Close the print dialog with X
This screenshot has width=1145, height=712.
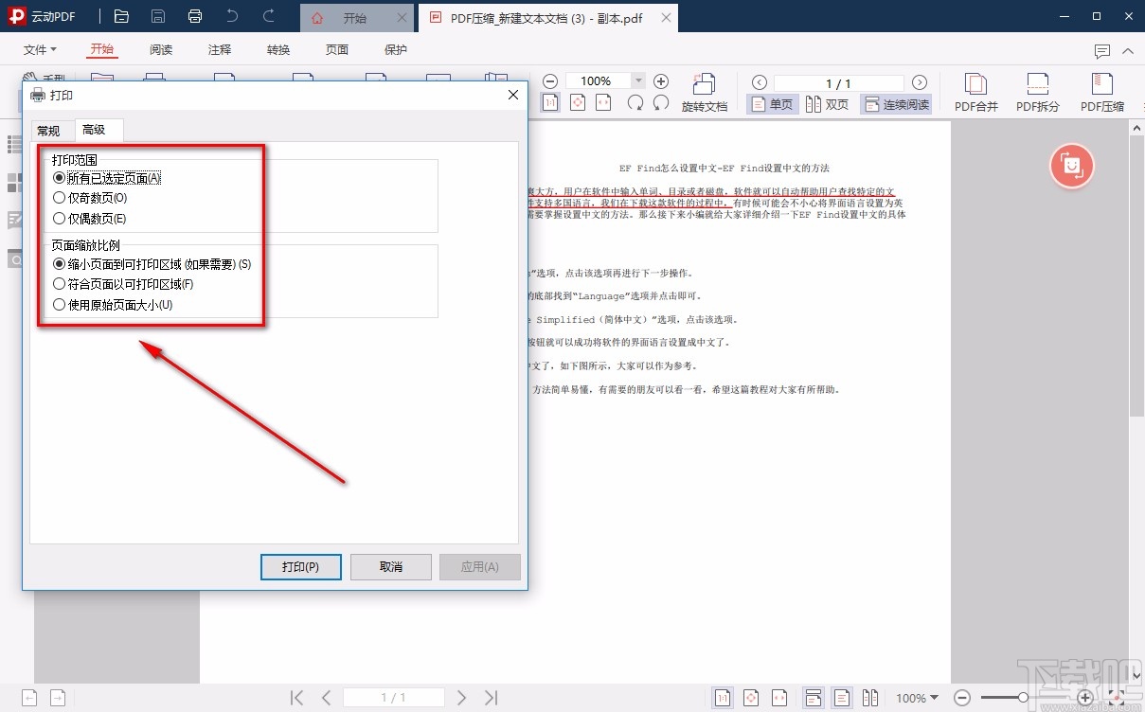pos(513,95)
